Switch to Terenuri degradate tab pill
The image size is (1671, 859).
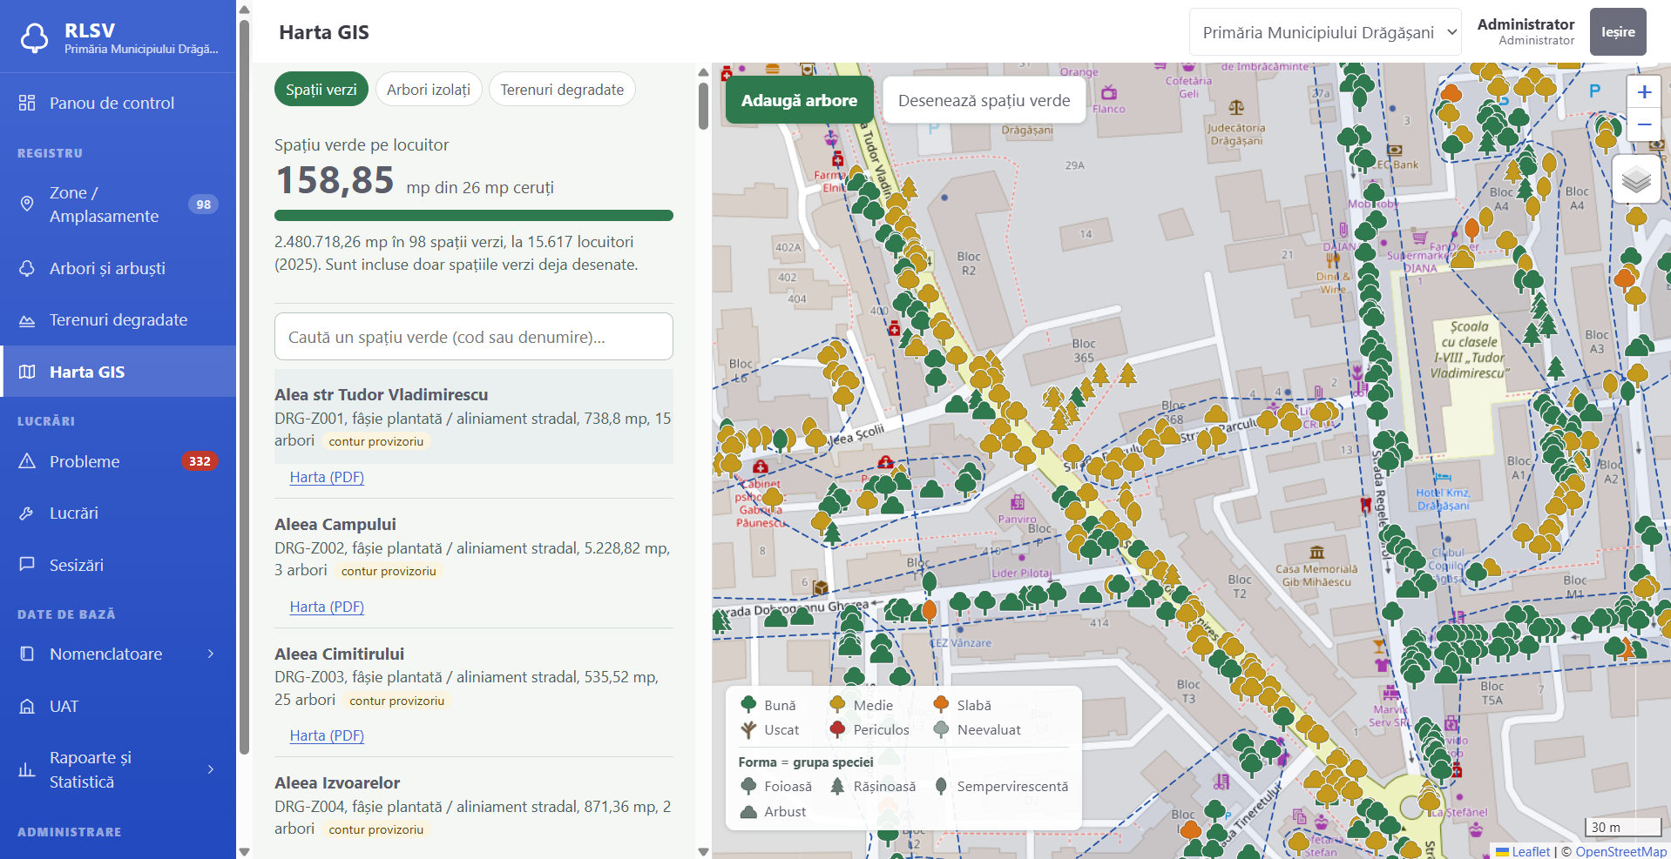coord(562,89)
